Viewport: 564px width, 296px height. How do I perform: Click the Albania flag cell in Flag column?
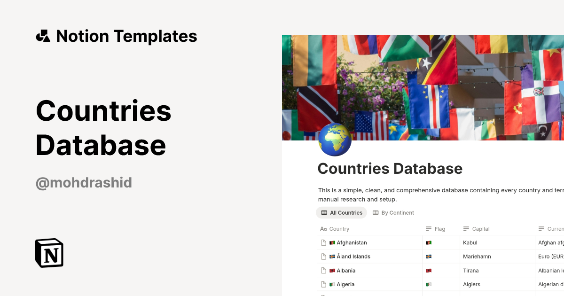click(x=440, y=271)
